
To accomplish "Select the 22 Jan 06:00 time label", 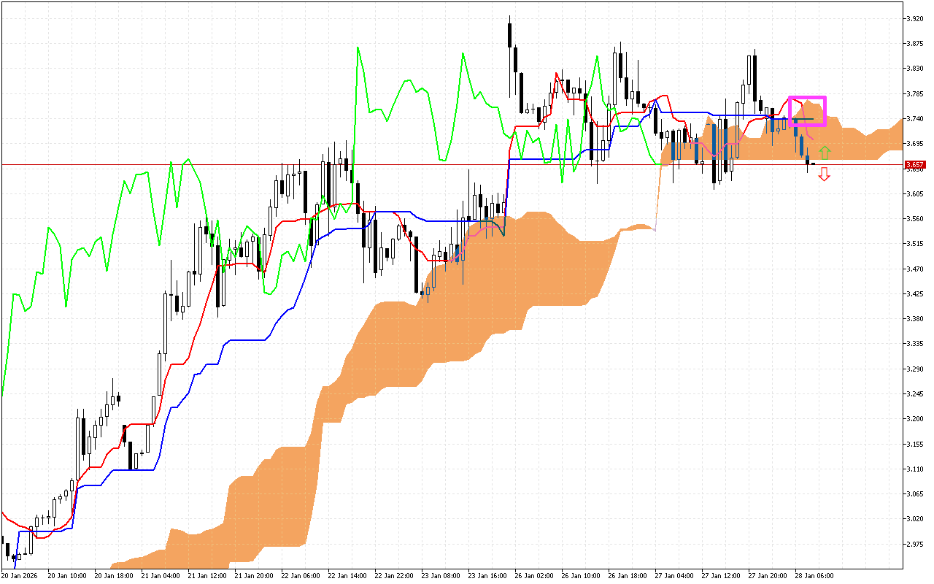I will tap(301, 575).
